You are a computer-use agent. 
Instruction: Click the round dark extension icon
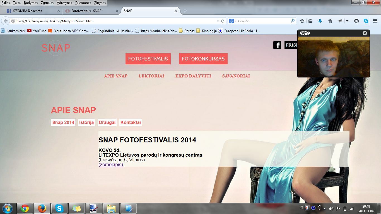[x=356, y=21]
